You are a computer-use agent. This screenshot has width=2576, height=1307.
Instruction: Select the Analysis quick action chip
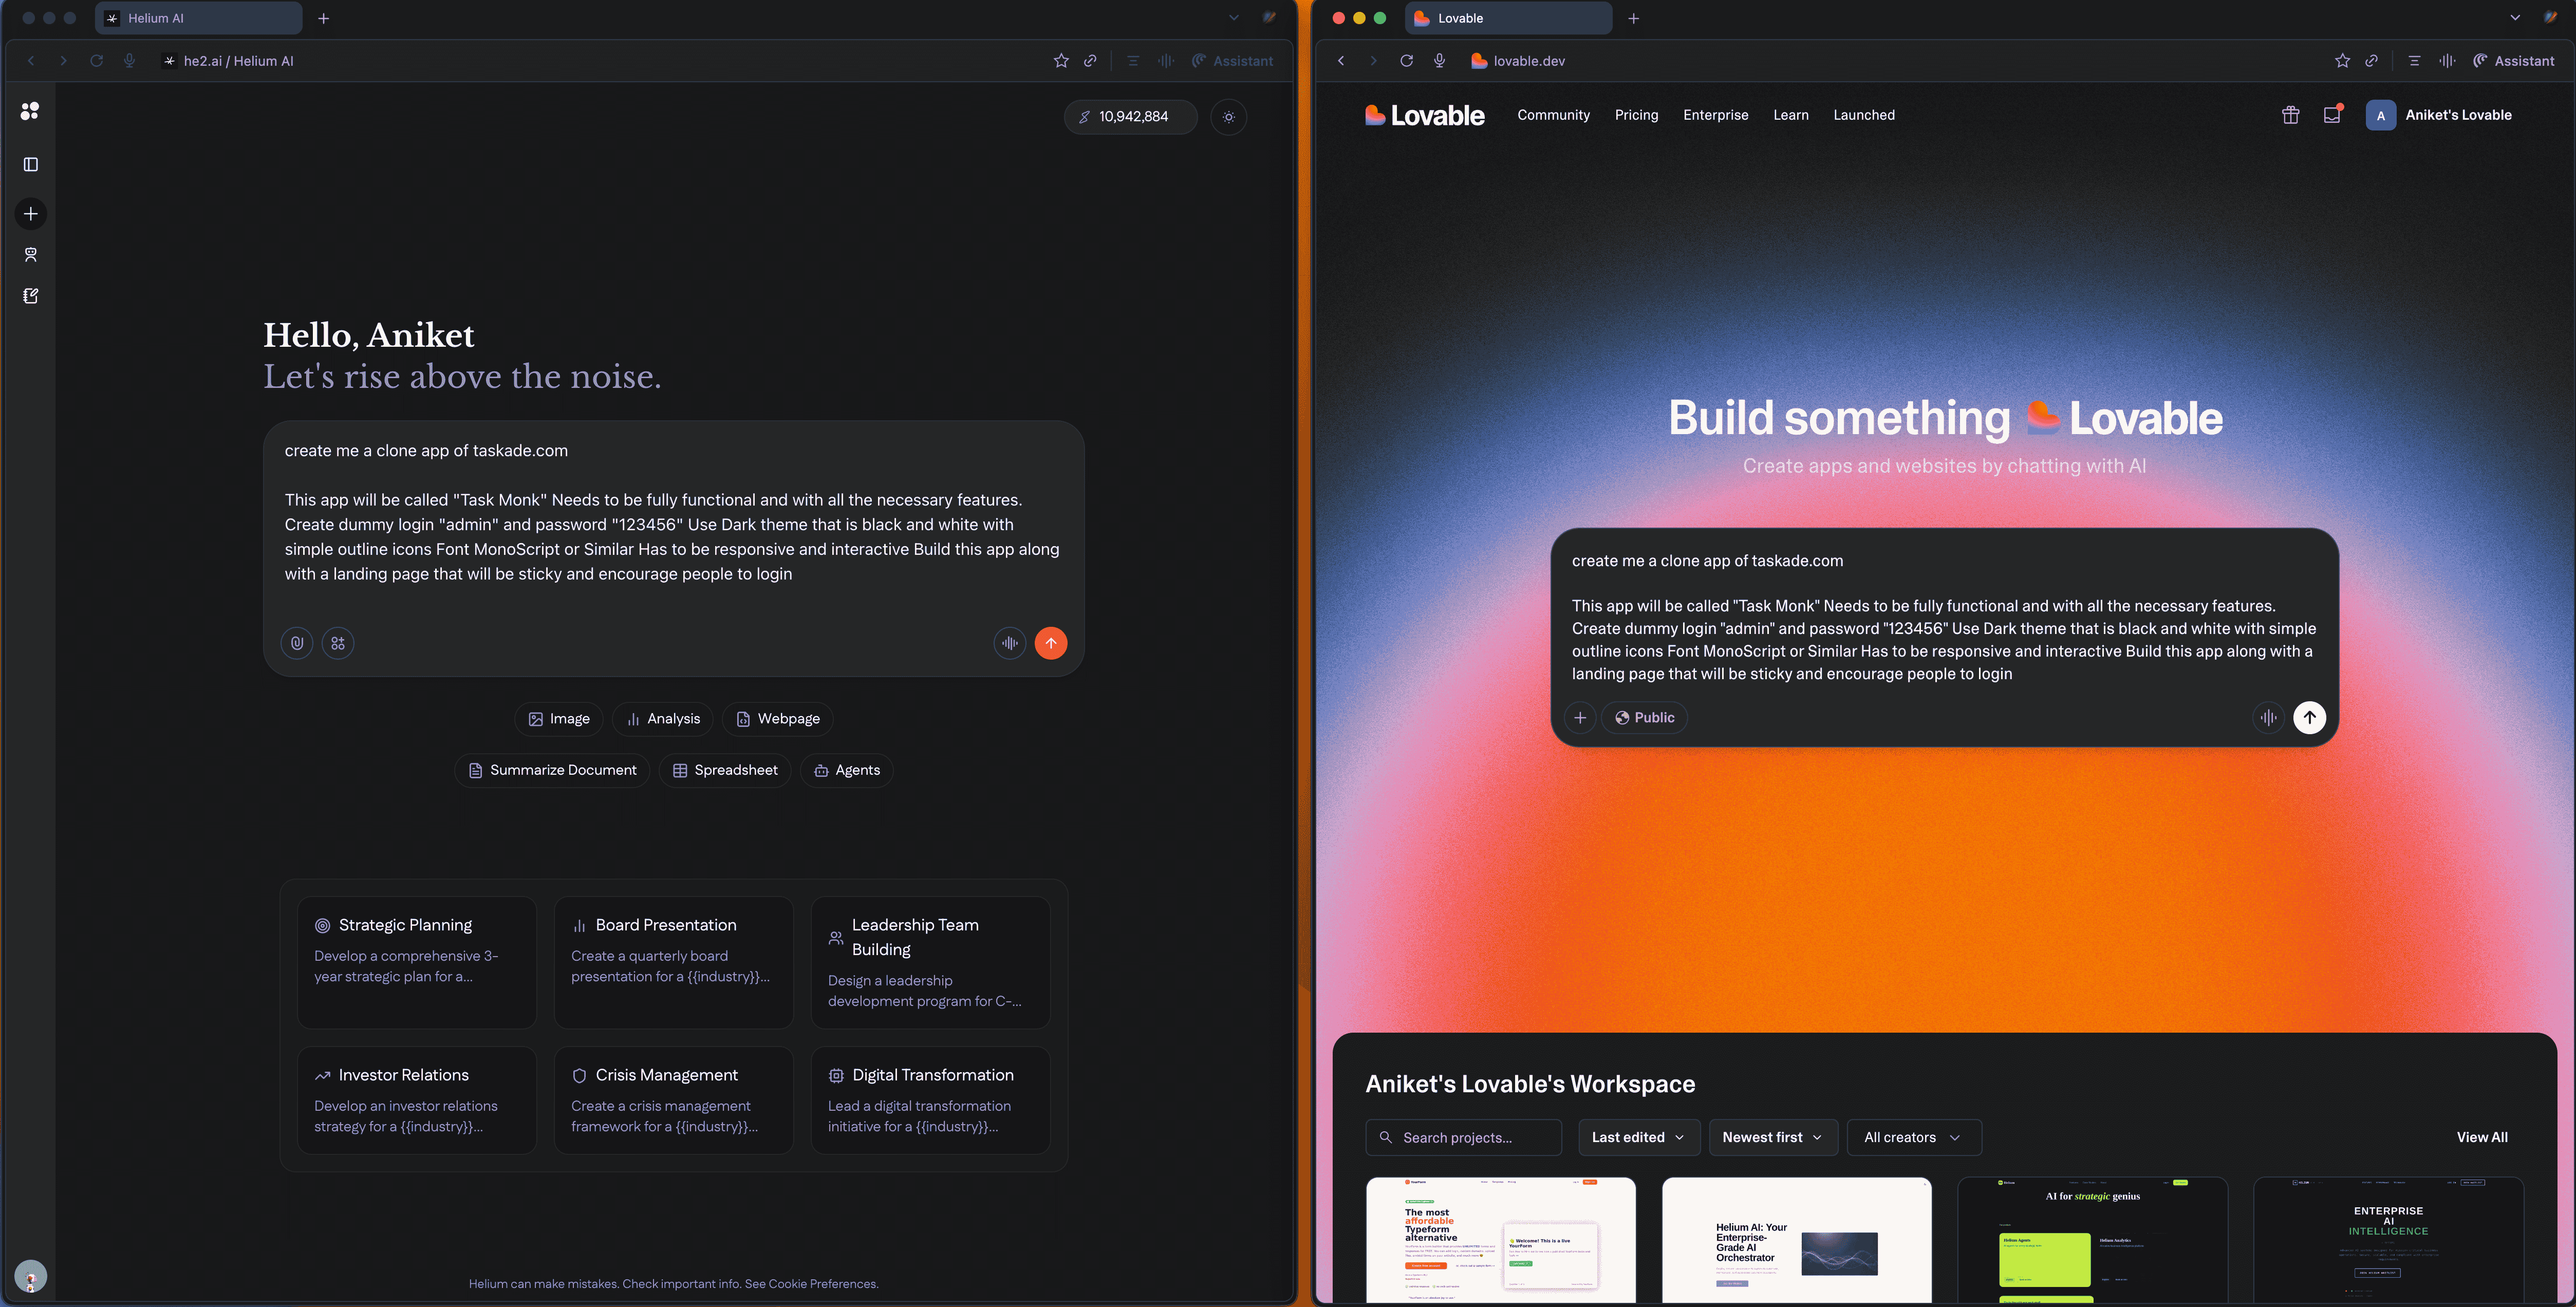pyautogui.click(x=663, y=719)
